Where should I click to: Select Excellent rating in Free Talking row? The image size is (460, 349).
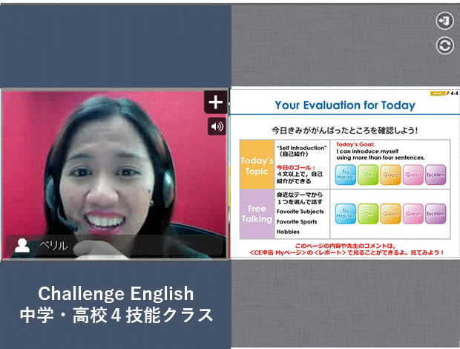pyautogui.click(x=436, y=214)
